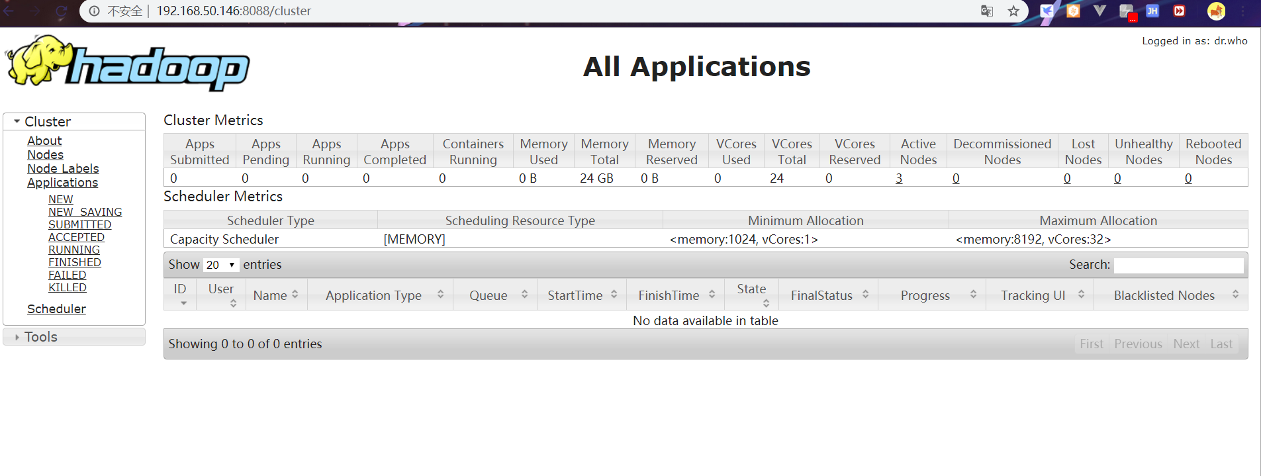Image resolution: width=1261 pixels, height=476 pixels.
Task: Click the Last pagination button
Action: [1221, 344]
